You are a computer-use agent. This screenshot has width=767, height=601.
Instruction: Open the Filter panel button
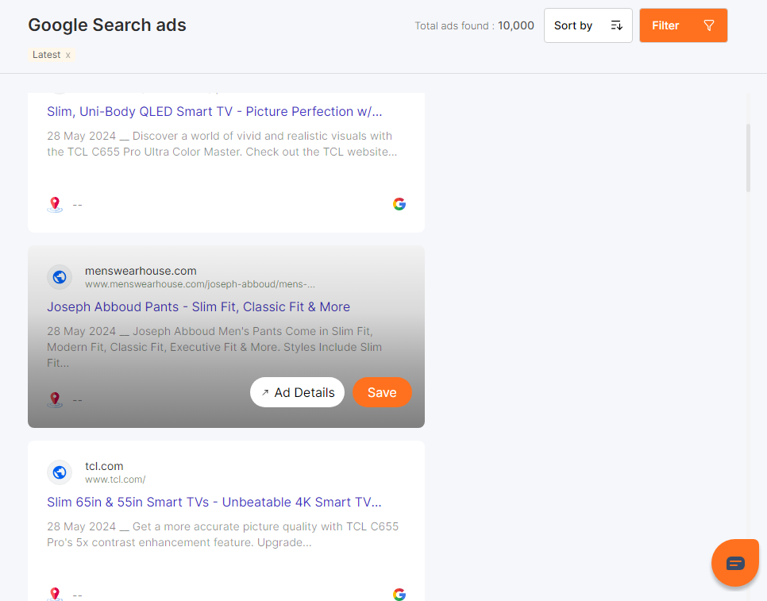point(683,25)
